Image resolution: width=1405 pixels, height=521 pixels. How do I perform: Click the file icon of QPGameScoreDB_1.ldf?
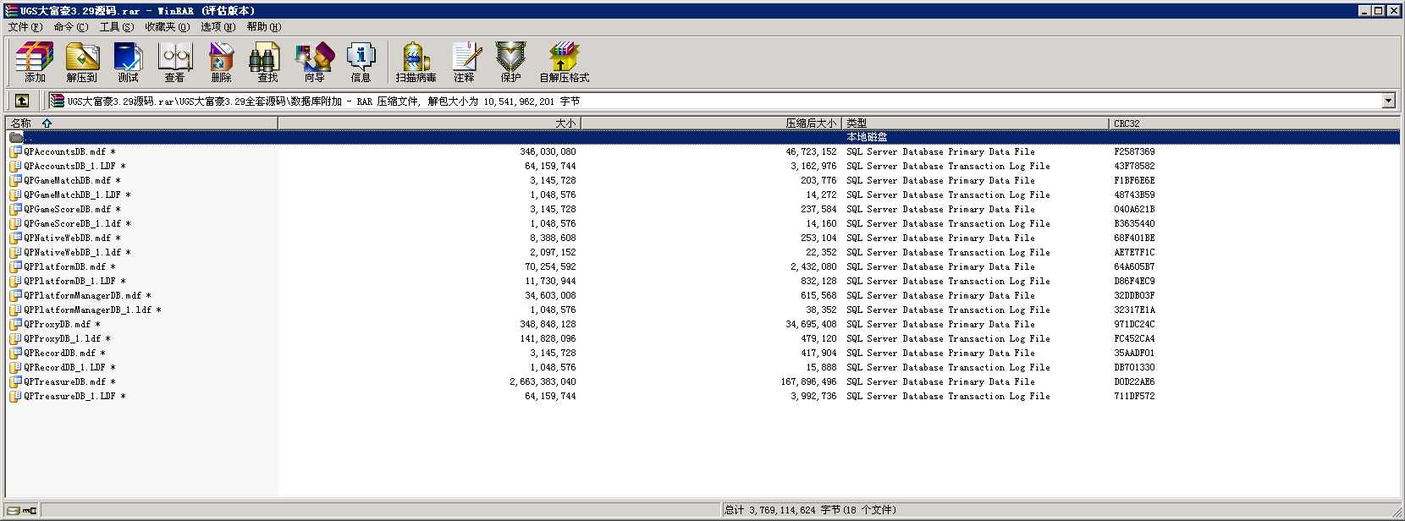(15, 224)
